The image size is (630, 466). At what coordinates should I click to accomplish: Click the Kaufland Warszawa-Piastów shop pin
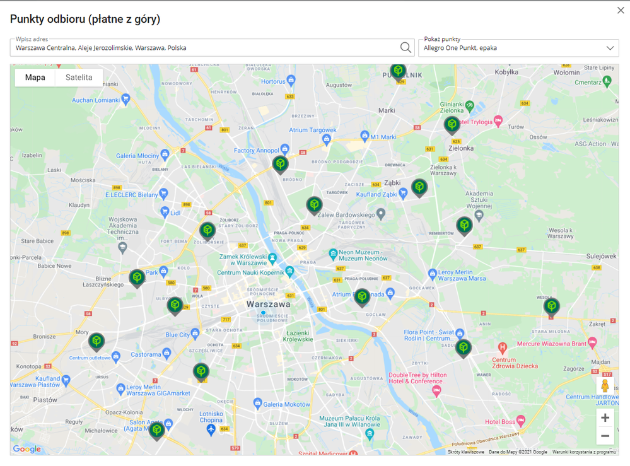pos(66,379)
